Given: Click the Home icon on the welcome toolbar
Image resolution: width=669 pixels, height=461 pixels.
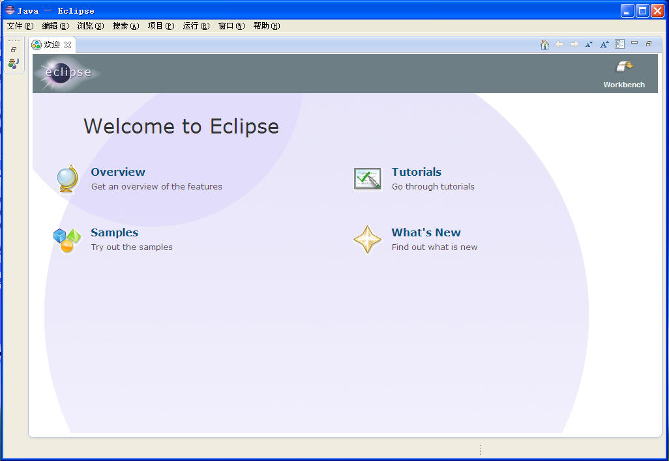Looking at the screenshot, I should click(544, 44).
